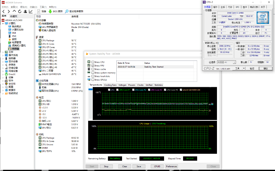Refresh the AIDA64 sensor page
Viewport: 275px width, 171px height.
pyautogui.click(x=20, y=11)
